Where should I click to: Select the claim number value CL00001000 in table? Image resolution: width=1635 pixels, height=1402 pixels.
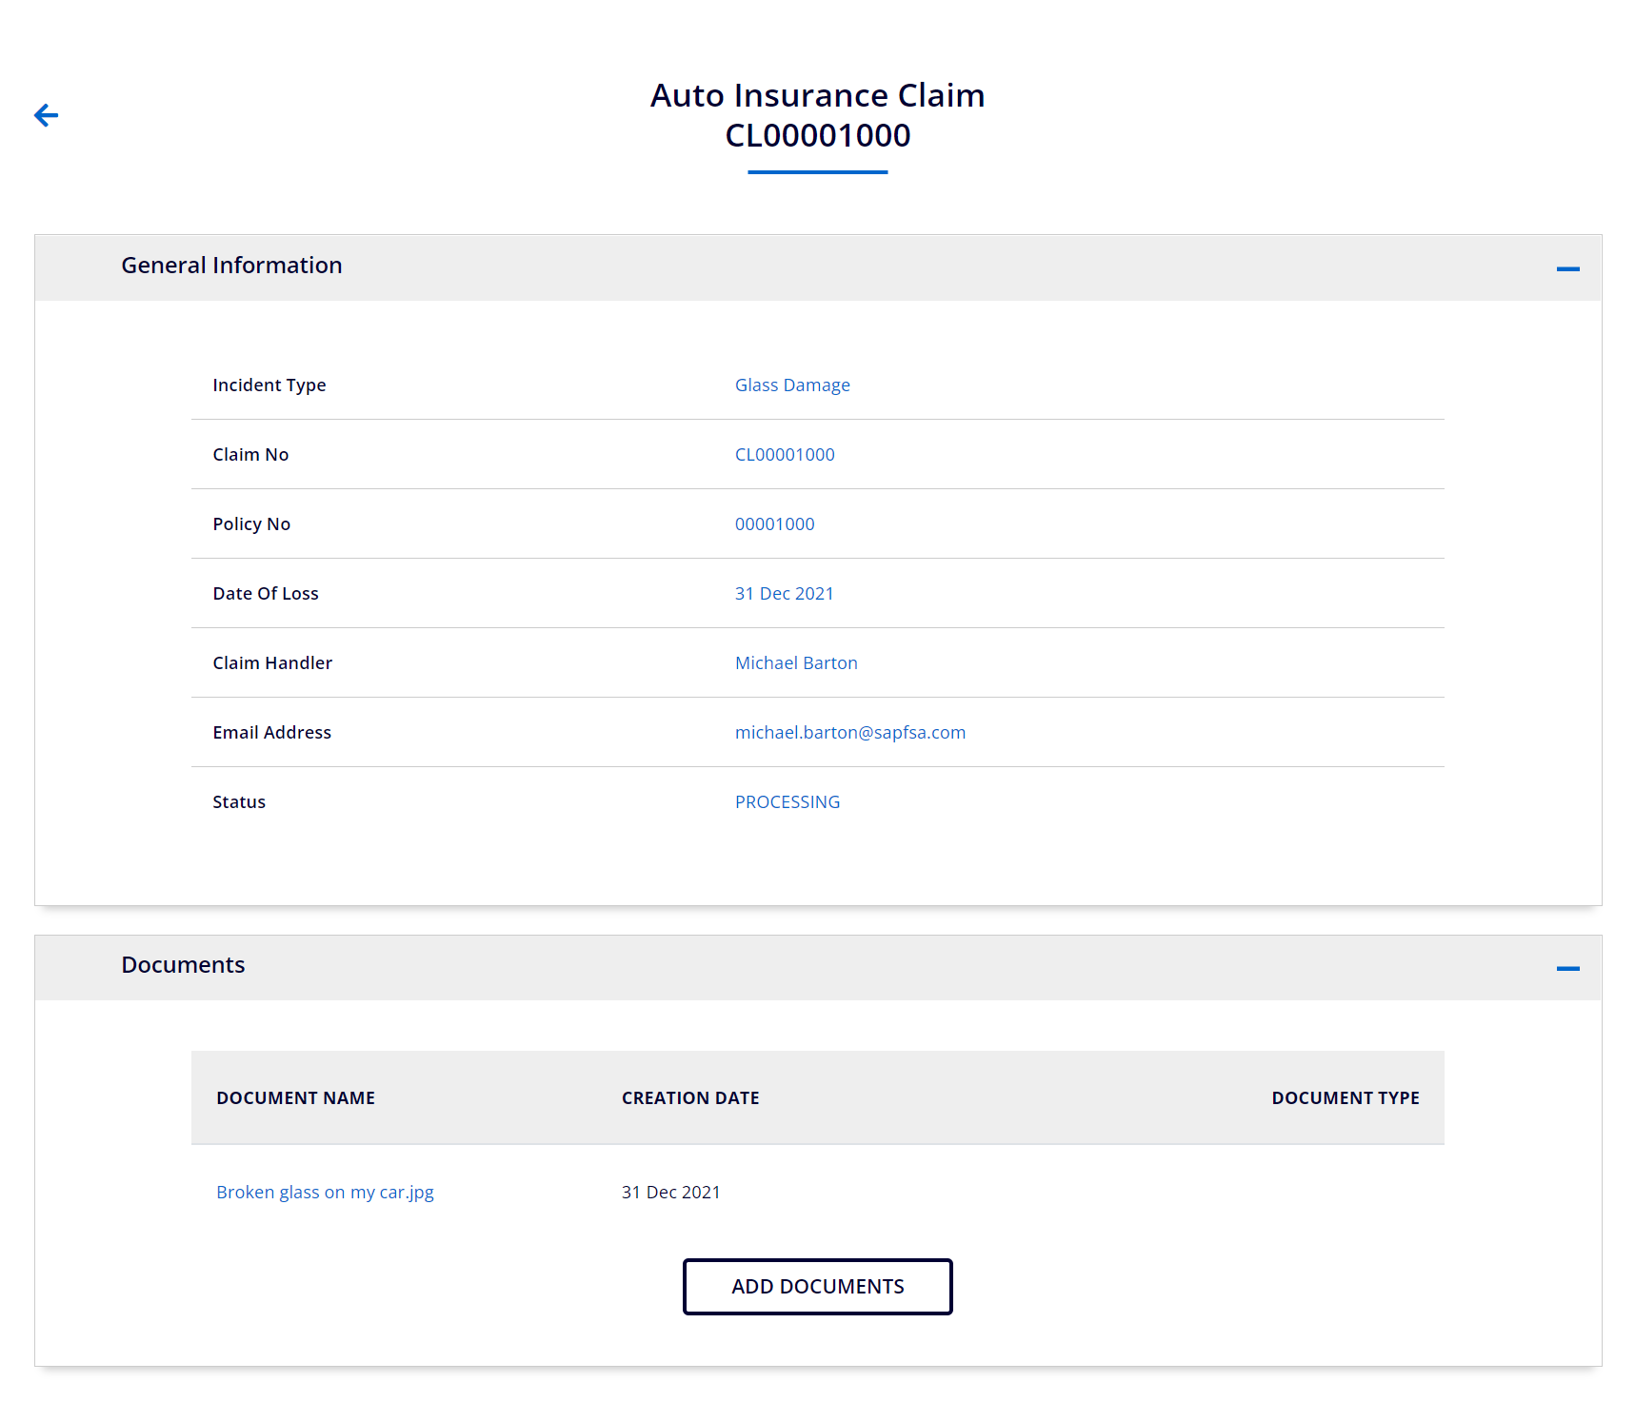click(785, 455)
